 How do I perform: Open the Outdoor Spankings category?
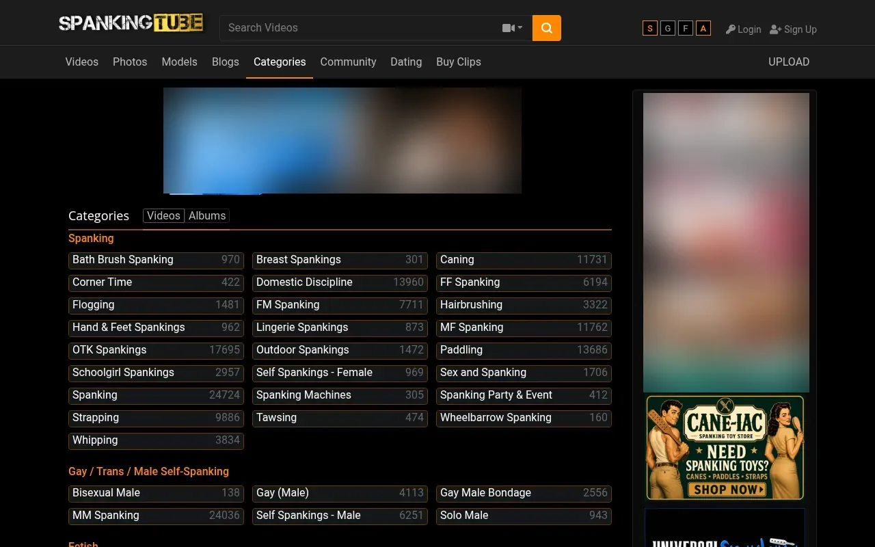point(340,350)
